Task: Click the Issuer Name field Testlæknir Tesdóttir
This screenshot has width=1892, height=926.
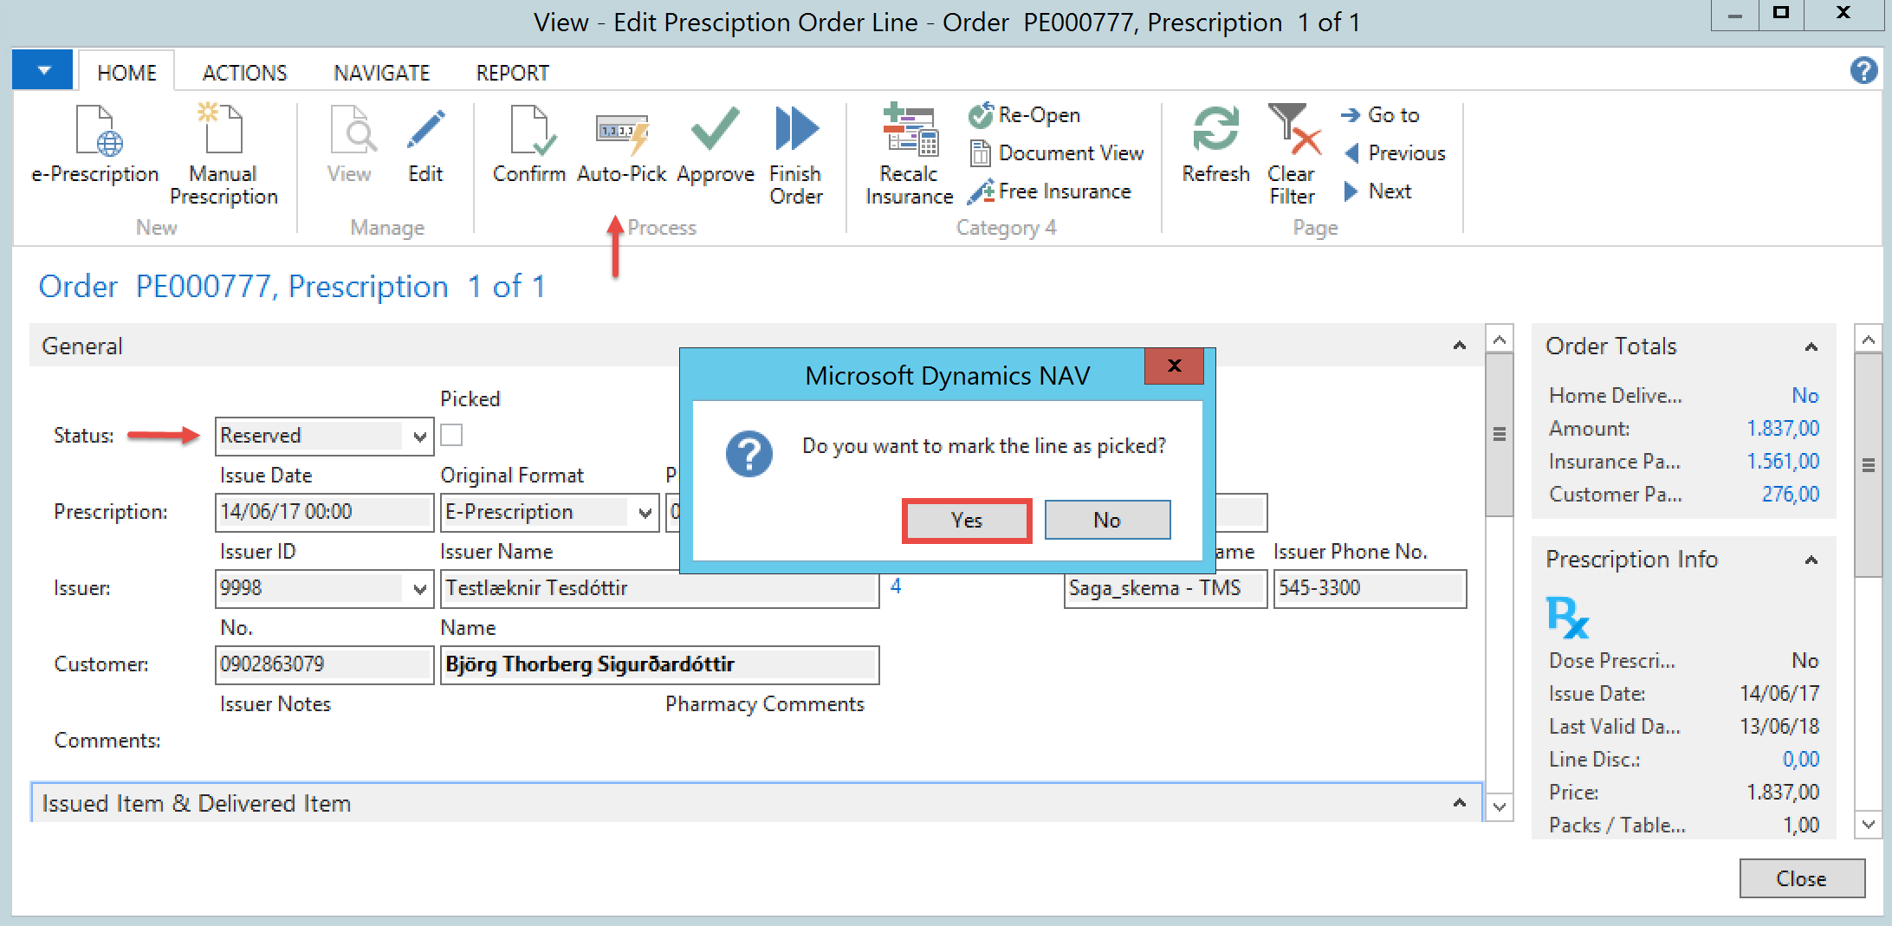Action: point(659,588)
